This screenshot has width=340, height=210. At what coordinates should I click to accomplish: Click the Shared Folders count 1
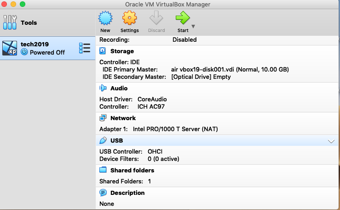coord(150,182)
